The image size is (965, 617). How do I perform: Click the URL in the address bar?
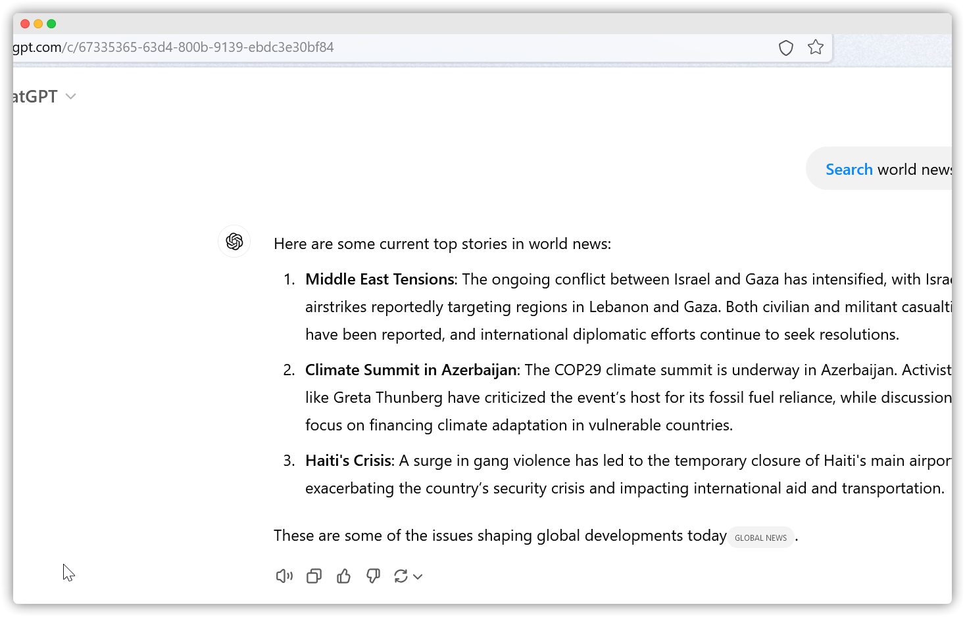tap(174, 47)
